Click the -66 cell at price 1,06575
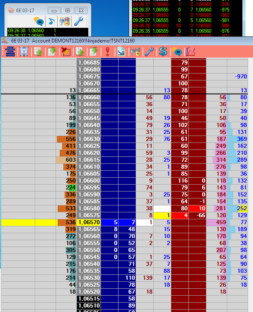 197,215
